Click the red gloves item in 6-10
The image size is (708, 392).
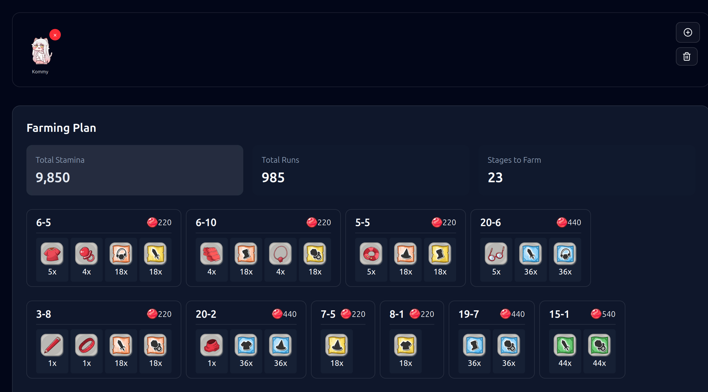pos(211,254)
